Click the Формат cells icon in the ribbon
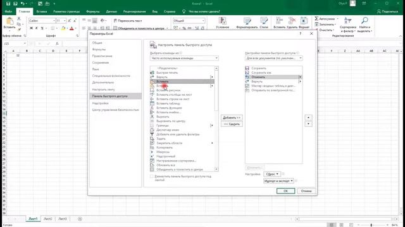The width and height of the screenshot is (405, 227). pyautogui.click(x=304, y=21)
